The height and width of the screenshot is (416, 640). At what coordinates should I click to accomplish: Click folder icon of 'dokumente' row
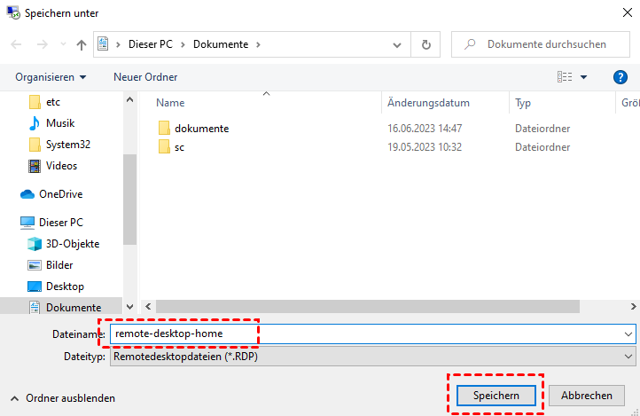[164, 129]
